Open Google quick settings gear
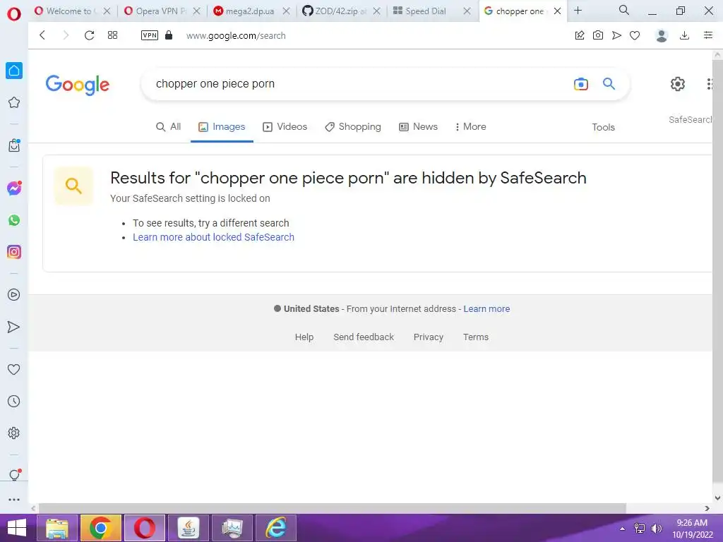This screenshot has height=542, width=723. click(677, 84)
